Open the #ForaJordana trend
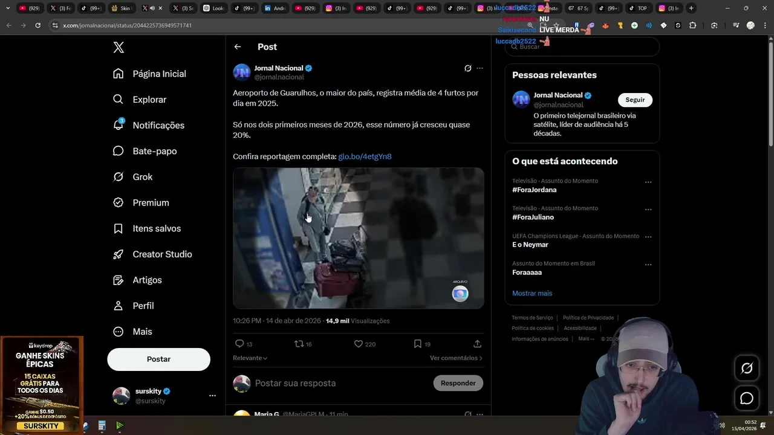 (x=535, y=190)
